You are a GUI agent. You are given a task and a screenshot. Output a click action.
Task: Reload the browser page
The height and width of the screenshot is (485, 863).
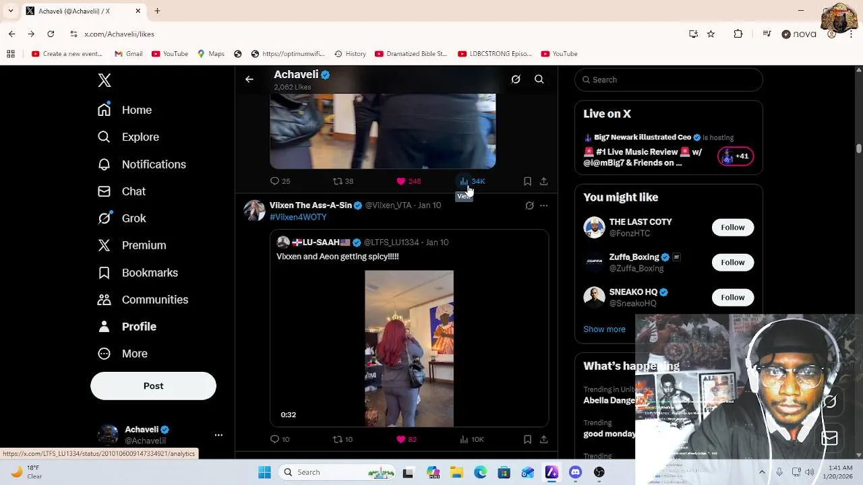[51, 34]
